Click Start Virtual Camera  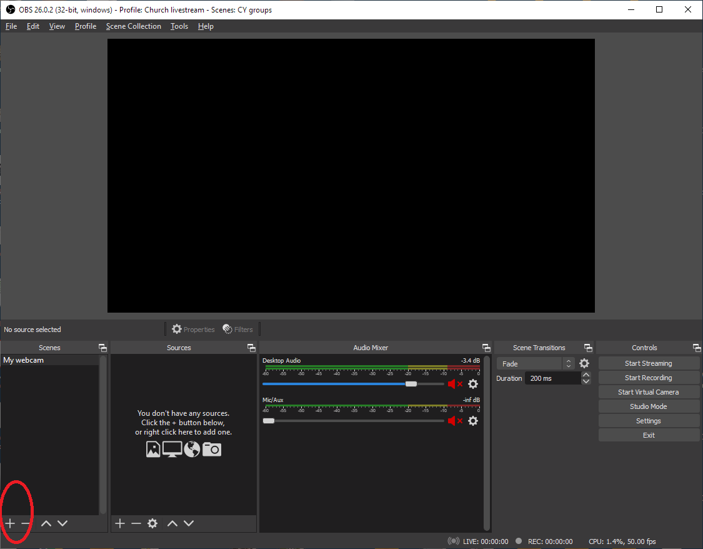pos(648,392)
